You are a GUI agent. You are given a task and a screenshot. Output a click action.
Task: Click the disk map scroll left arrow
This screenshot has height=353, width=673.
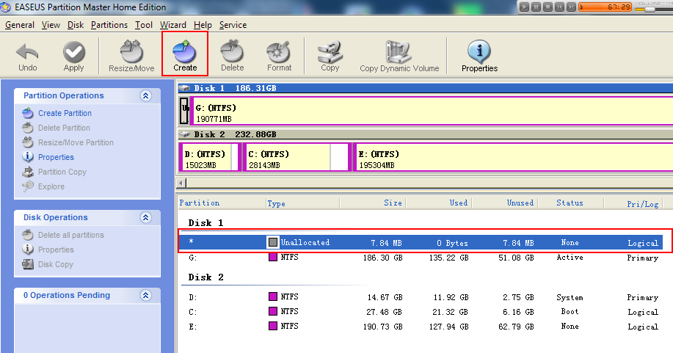click(181, 183)
